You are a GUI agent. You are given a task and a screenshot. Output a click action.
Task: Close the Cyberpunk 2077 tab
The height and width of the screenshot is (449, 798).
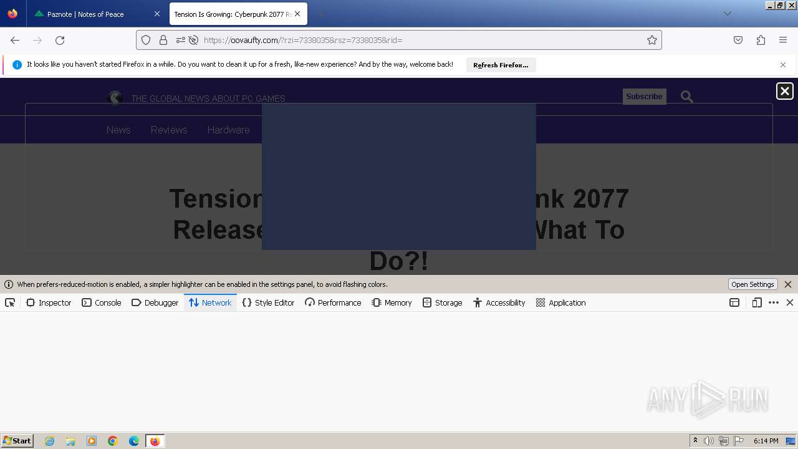click(297, 14)
